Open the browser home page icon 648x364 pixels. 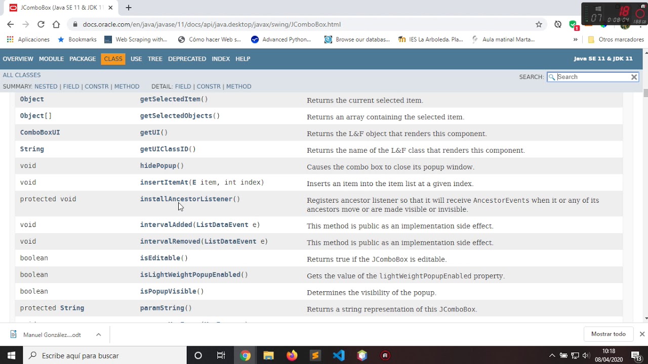pos(56,24)
